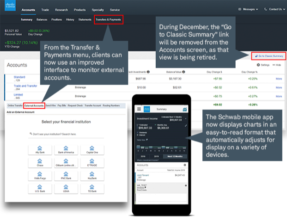Switch to the Positions sub-tab

56,19
